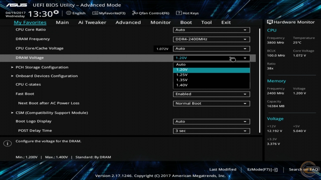Switch to the Monitor tab
321x180 pixels.
tap(160, 22)
